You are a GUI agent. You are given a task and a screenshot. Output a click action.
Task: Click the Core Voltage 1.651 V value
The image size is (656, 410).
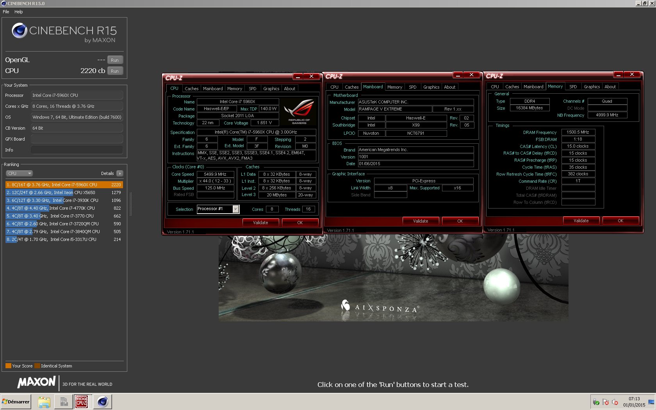click(264, 123)
